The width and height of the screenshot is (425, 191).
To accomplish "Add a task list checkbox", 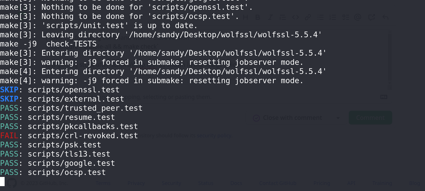I will pyautogui.click(x=346, y=17).
